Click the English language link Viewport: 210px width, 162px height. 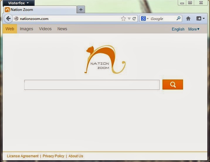click(178, 29)
